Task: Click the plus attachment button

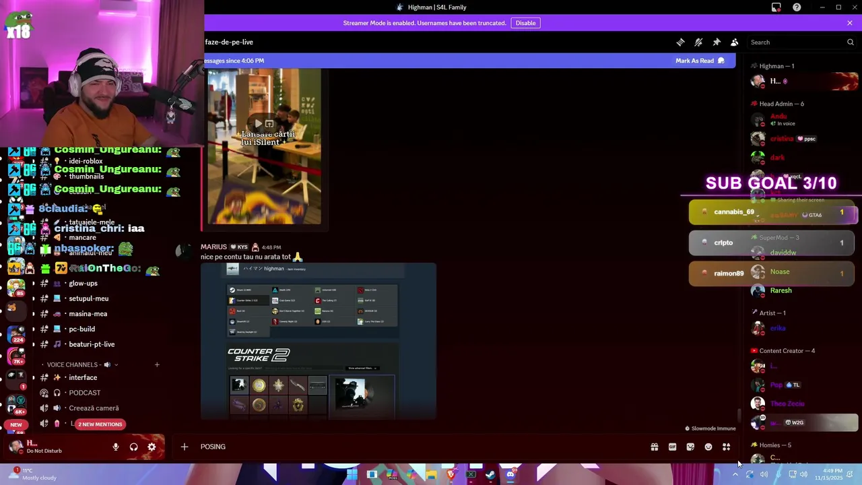Action: tap(184, 447)
